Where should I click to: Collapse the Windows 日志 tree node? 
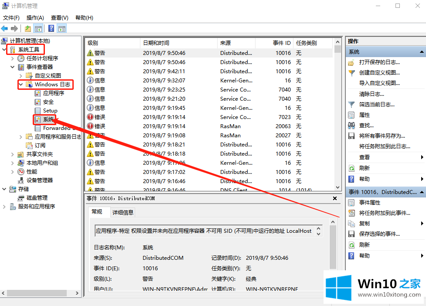[20, 85]
